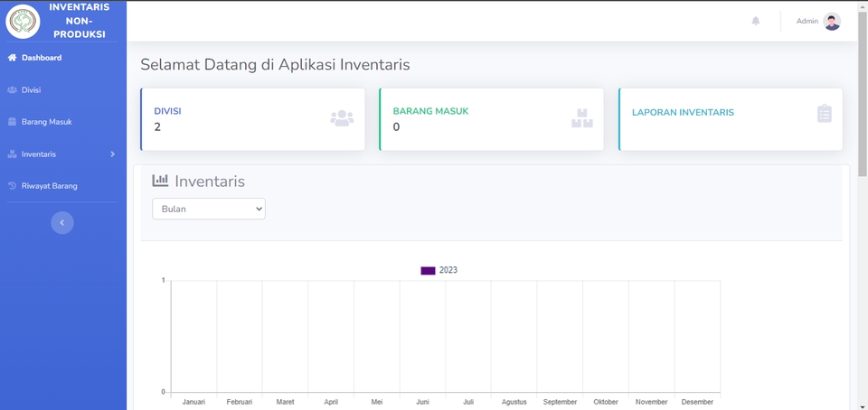
Task: Click the Februari axis label
Action: (239, 402)
